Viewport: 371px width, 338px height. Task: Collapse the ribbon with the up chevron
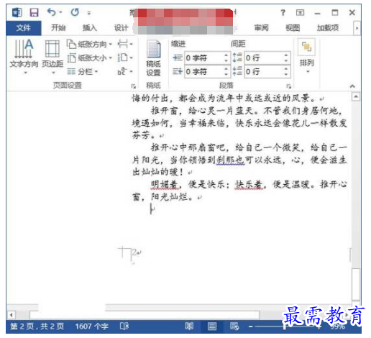tap(352, 86)
